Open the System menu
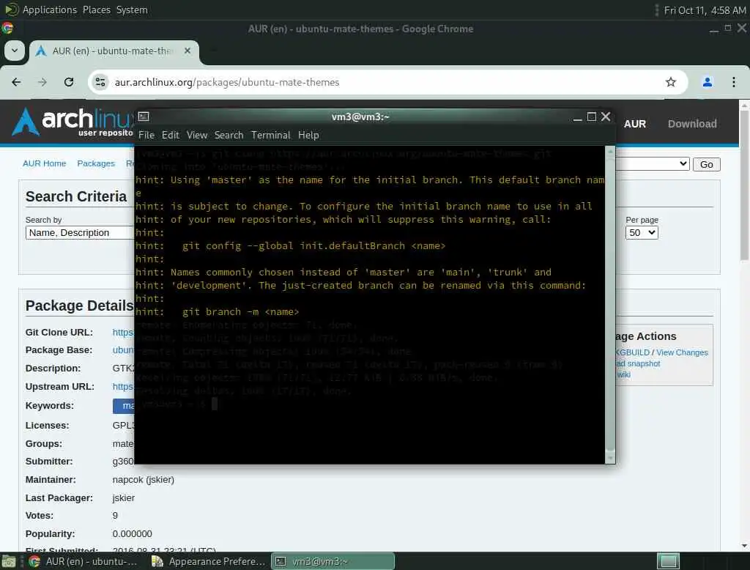The height and width of the screenshot is (570, 750). point(132,10)
